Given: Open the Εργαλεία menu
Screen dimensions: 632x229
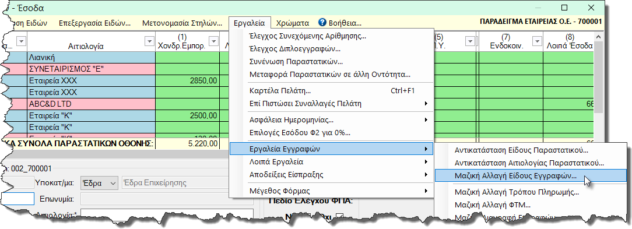Looking at the screenshot, I should (x=250, y=23).
